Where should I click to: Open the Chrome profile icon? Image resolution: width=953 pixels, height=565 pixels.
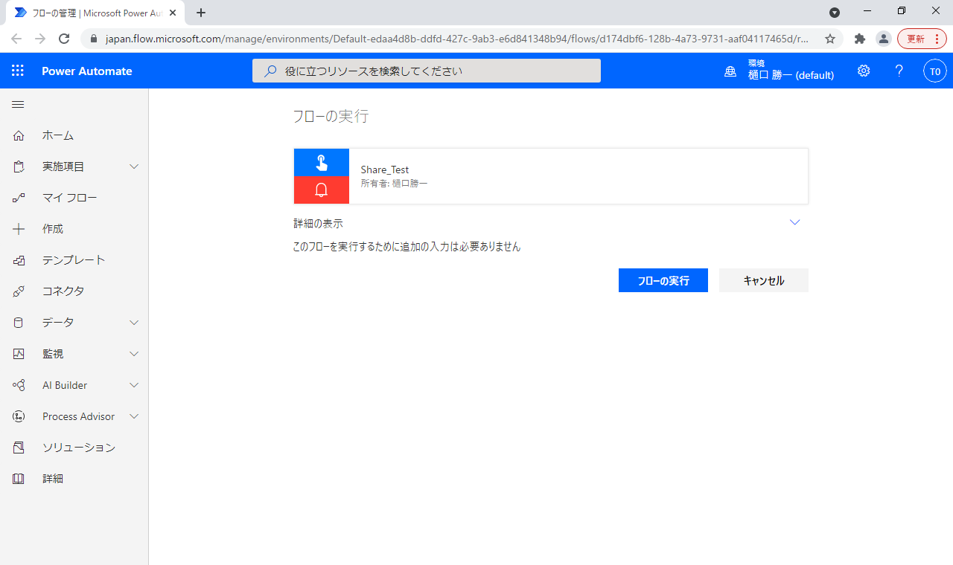coord(883,39)
